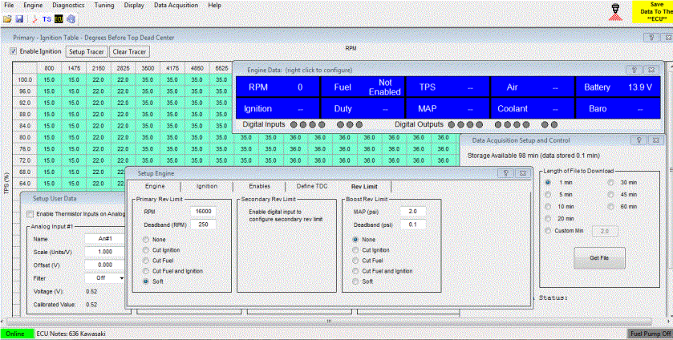Close the Data Acquisition Setup window
Screen dimensions: 673x340
pyautogui.click(x=655, y=140)
